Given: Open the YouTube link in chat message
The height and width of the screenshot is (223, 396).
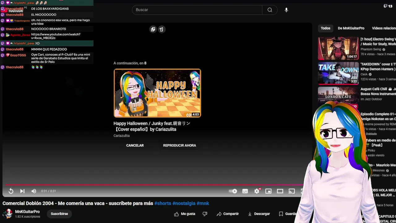Looking at the screenshot, I should coord(56,36).
